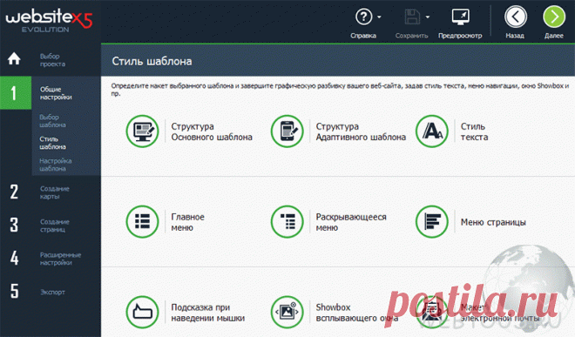Open the Стиль текста letter icon
The image size is (575, 337).
click(x=432, y=131)
